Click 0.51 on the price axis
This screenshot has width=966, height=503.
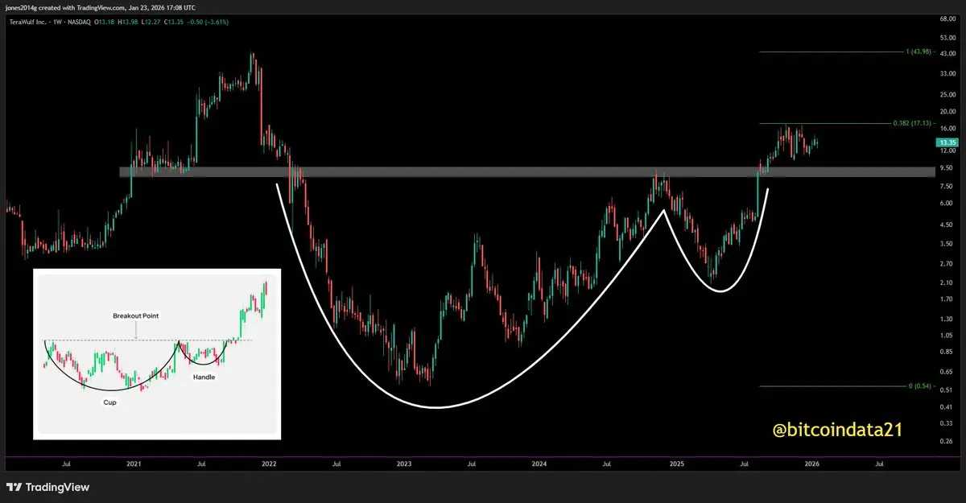tap(947, 390)
